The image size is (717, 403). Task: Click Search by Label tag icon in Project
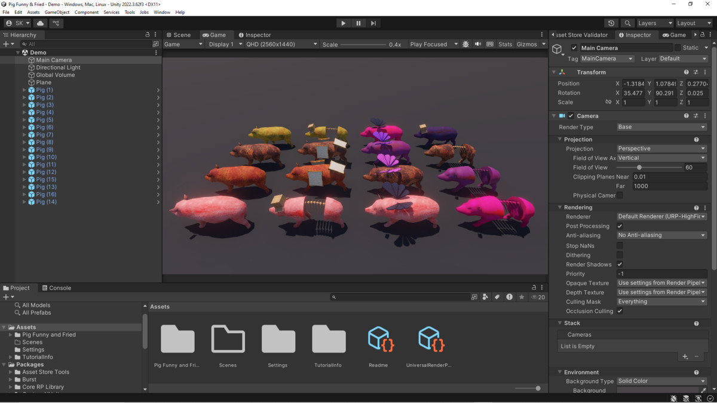coord(497,297)
